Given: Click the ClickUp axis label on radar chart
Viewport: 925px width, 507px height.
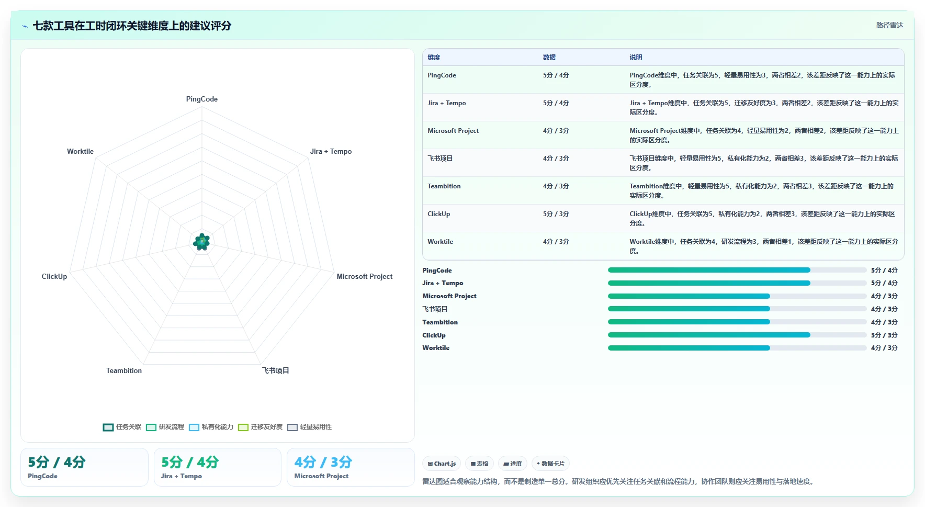Looking at the screenshot, I should pyautogui.click(x=54, y=276).
